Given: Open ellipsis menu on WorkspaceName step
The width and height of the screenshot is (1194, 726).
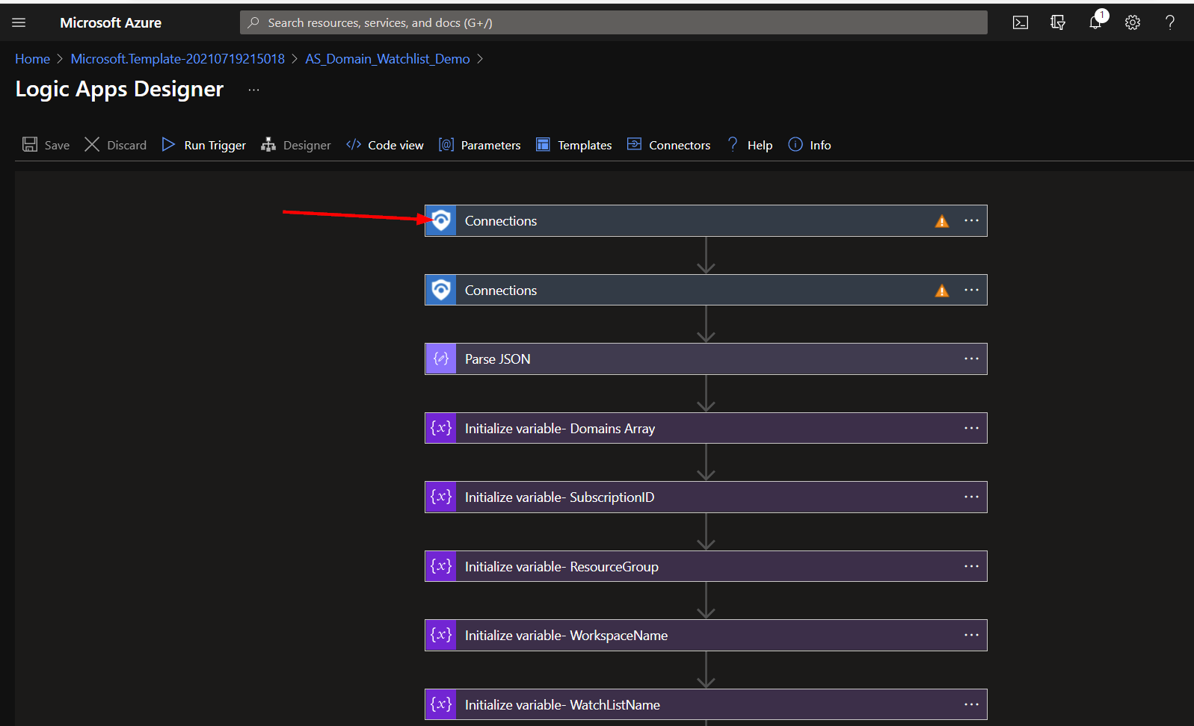Looking at the screenshot, I should [x=971, y=635].
